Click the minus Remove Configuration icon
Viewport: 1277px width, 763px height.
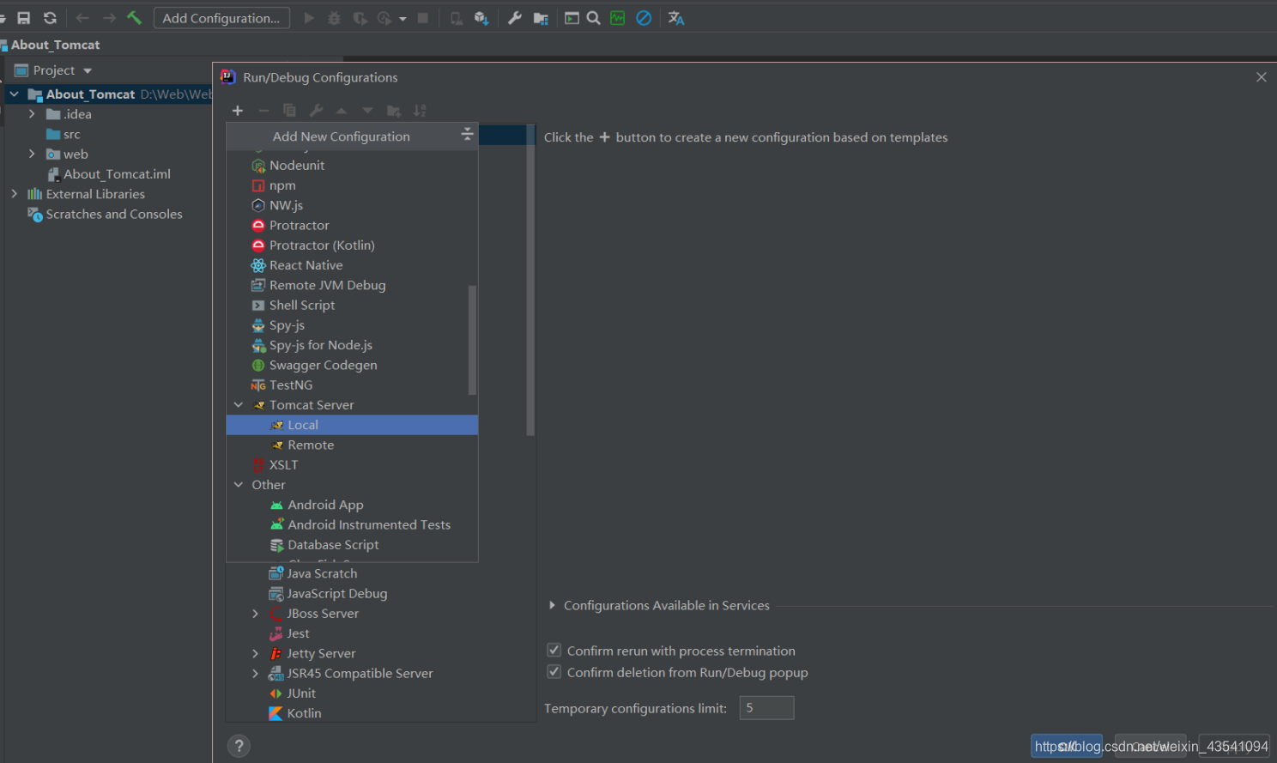coord(263,111)
